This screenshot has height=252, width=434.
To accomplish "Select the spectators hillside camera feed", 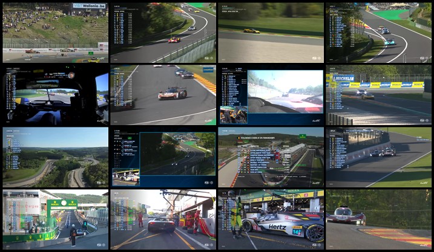I will pyautogui.click(x=55, y=32).
